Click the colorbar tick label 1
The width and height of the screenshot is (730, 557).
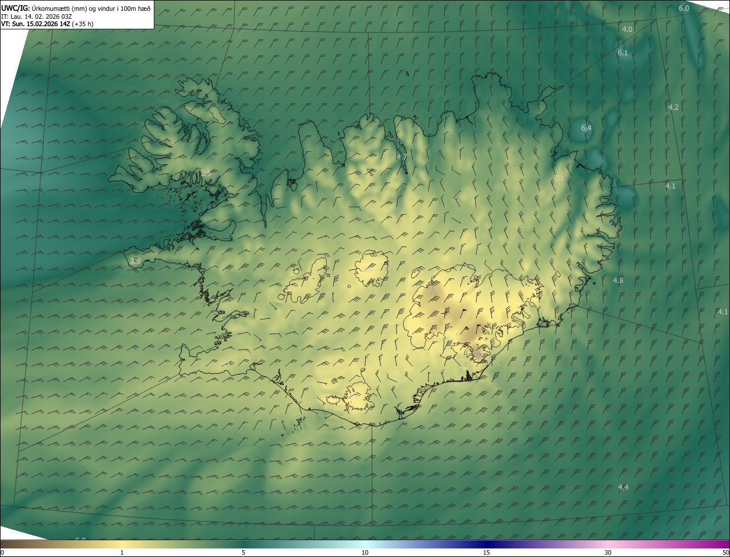122,552
